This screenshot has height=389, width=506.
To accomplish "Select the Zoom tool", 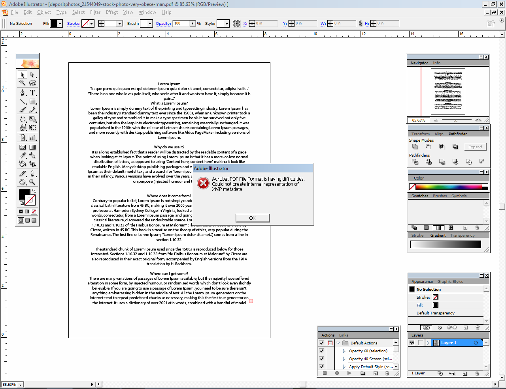I will [32, 182].
